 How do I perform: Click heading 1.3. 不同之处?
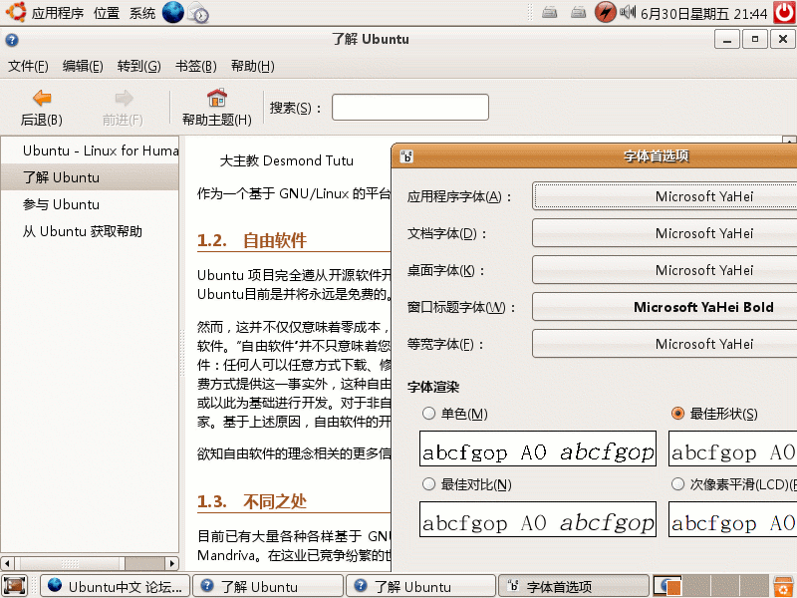click(x=252, y=502)
